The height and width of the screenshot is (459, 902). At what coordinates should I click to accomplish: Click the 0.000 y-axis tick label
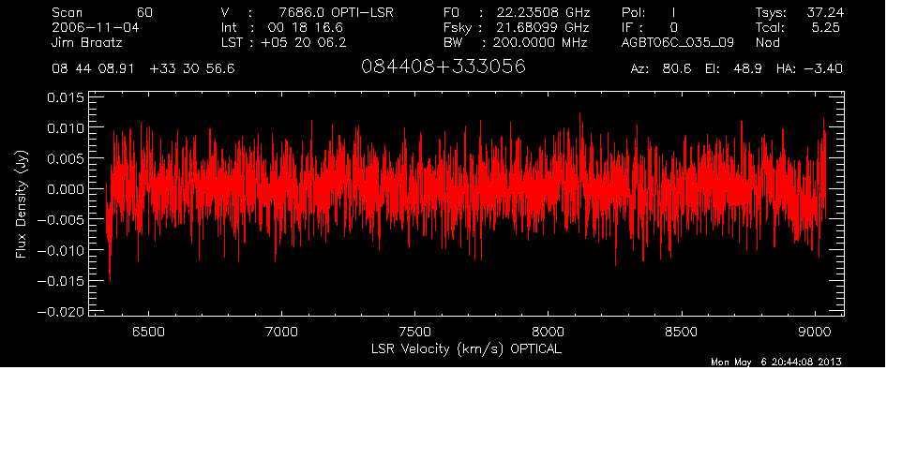point(66,189)
